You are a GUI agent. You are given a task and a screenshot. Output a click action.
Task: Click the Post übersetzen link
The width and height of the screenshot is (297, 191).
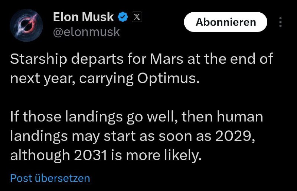tap(50, 178)
